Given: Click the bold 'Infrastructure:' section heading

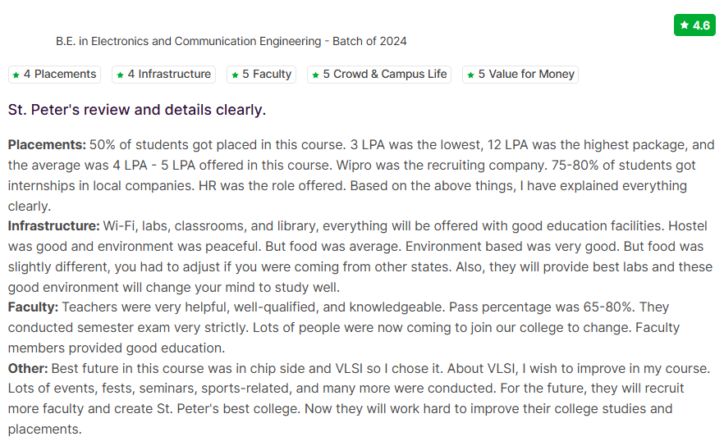Looking at the screenshot, I should (x=53, y=225).
